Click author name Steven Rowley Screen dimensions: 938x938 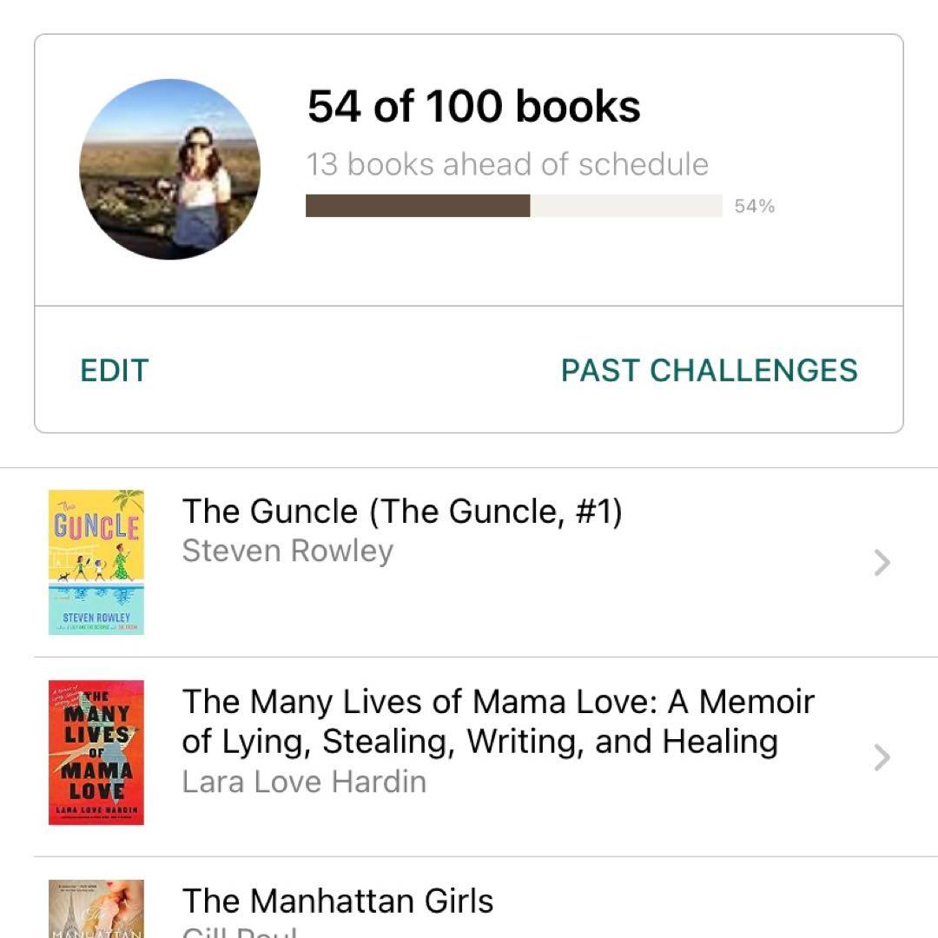(x=287, y=551)
